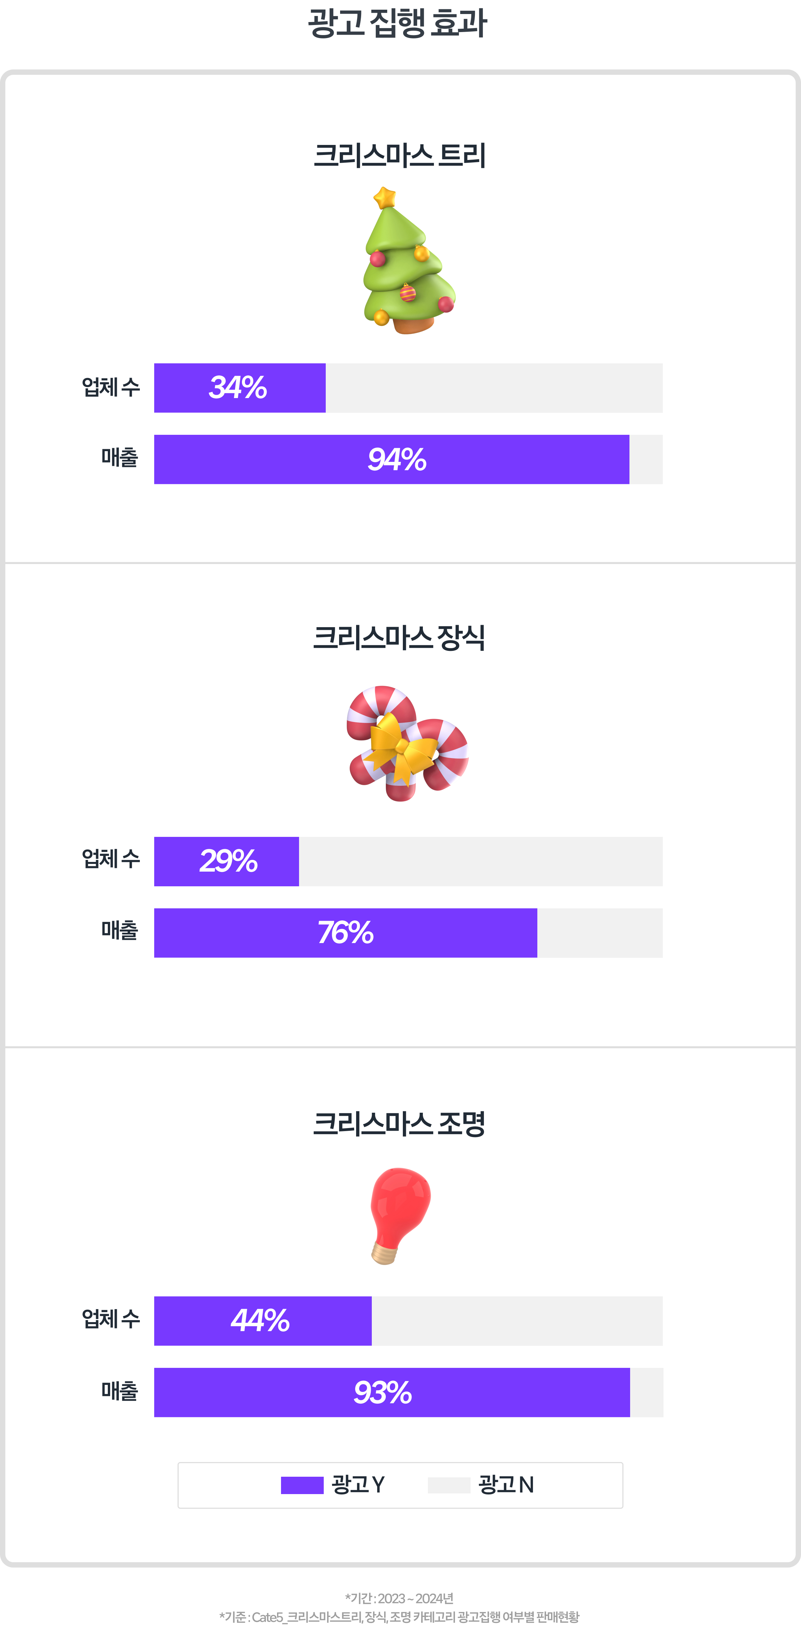
Task: Click the 매출 label beside the 76% bar
Action: (119, 930)
